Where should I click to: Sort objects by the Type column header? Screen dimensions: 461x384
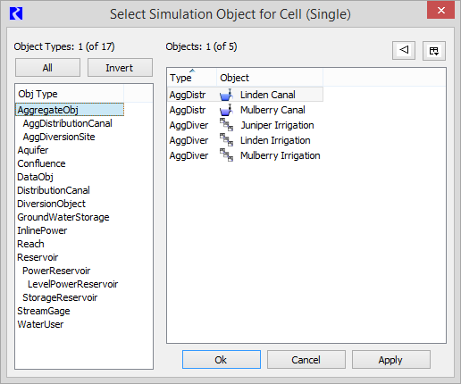coord(192,78)
